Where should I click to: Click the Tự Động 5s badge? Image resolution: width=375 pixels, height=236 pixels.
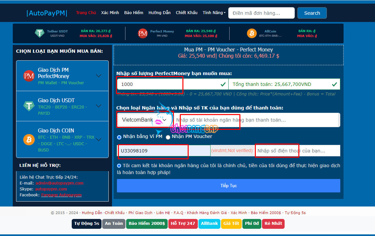[x=86, y=224]
